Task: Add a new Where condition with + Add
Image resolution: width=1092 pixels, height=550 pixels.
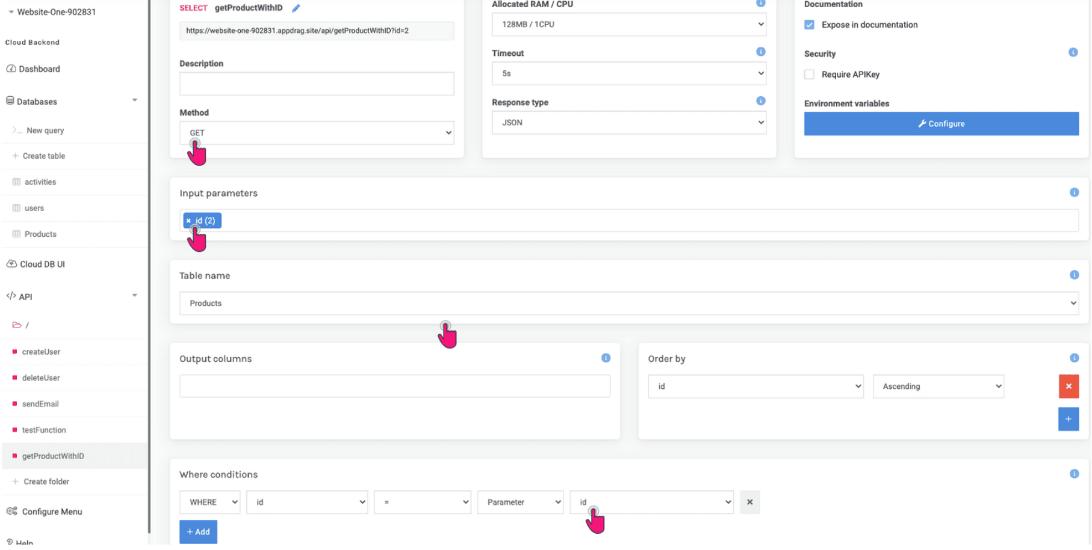Action: 198,531
